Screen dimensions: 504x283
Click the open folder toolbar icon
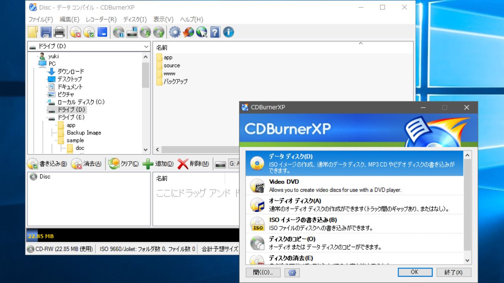coord(33,32)
